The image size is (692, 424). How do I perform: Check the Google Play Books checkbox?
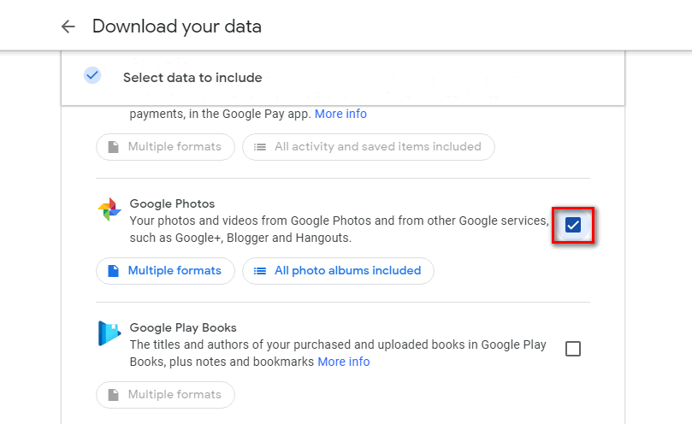click(x=573, y=349)
